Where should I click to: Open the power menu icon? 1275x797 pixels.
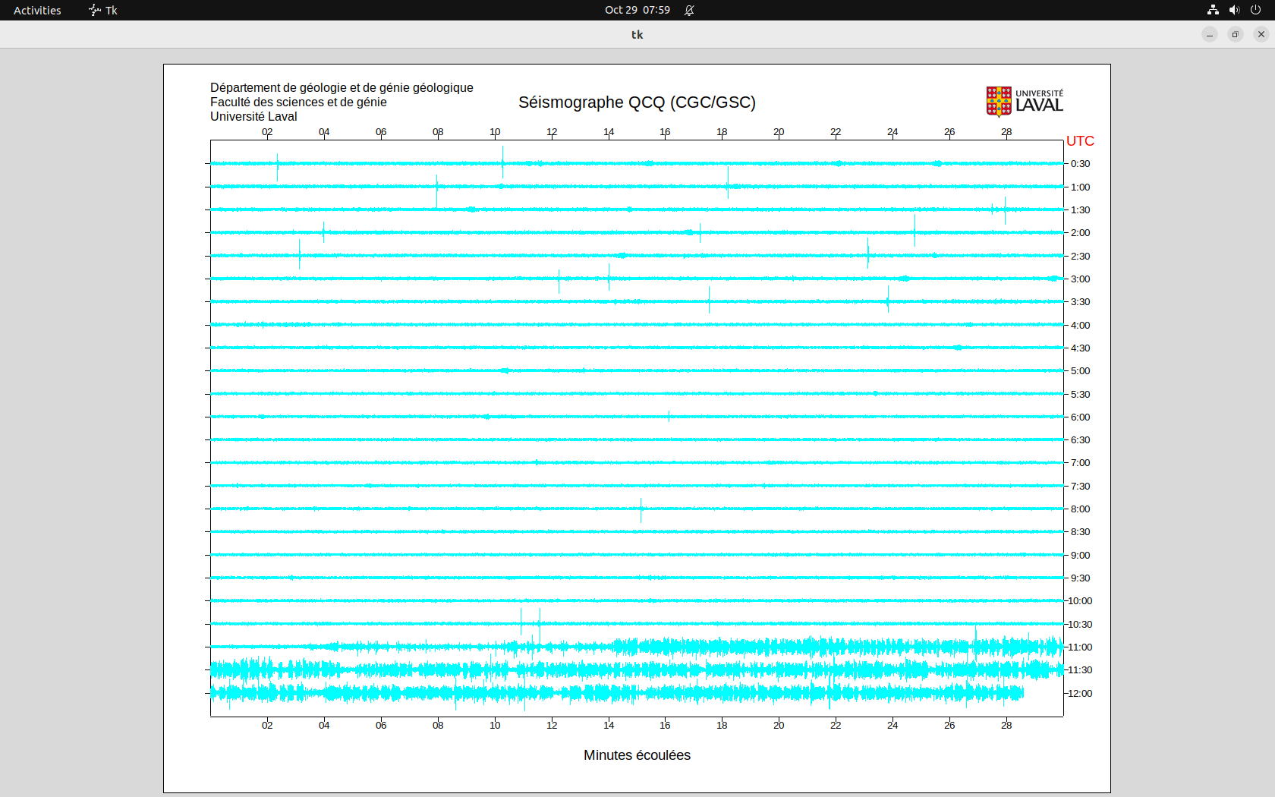pos(1255,10)
